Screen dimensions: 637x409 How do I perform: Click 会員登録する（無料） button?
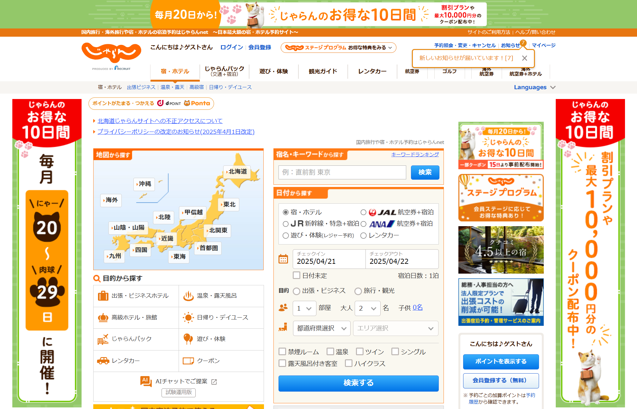(x=501, y=381)
